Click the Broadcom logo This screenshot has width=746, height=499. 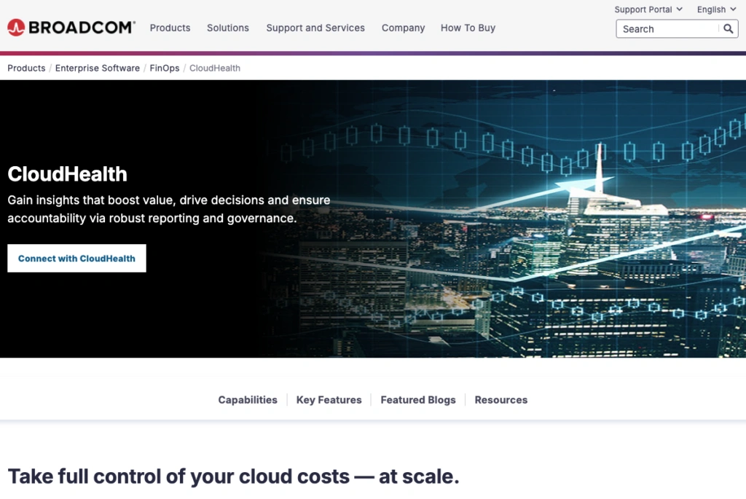(x=71, y=28)
